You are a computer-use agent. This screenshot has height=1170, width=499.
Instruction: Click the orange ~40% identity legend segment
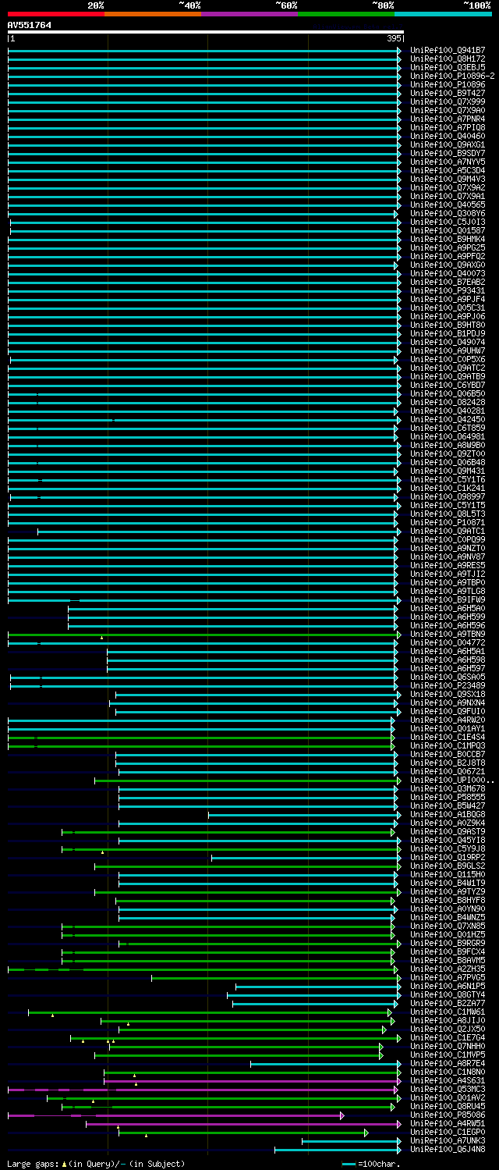pos(153,14)
